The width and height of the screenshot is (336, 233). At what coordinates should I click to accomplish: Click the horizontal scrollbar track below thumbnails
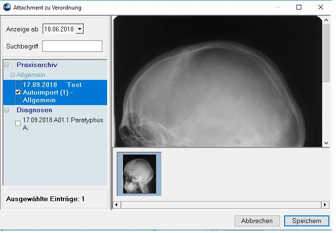[221, 205]
